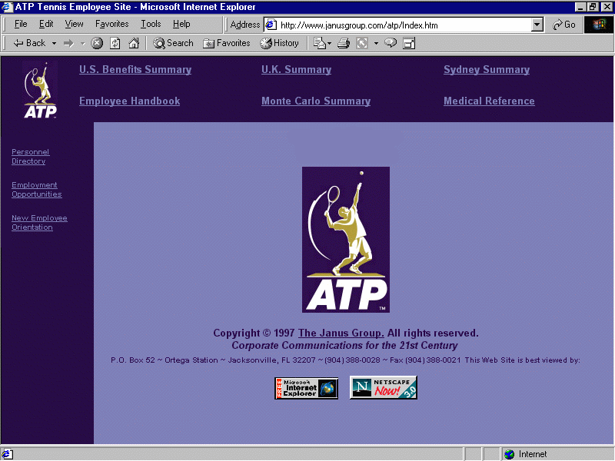
Task: Click the Microsoft Internet Explorer badge
Action: (x=306, y=388)
